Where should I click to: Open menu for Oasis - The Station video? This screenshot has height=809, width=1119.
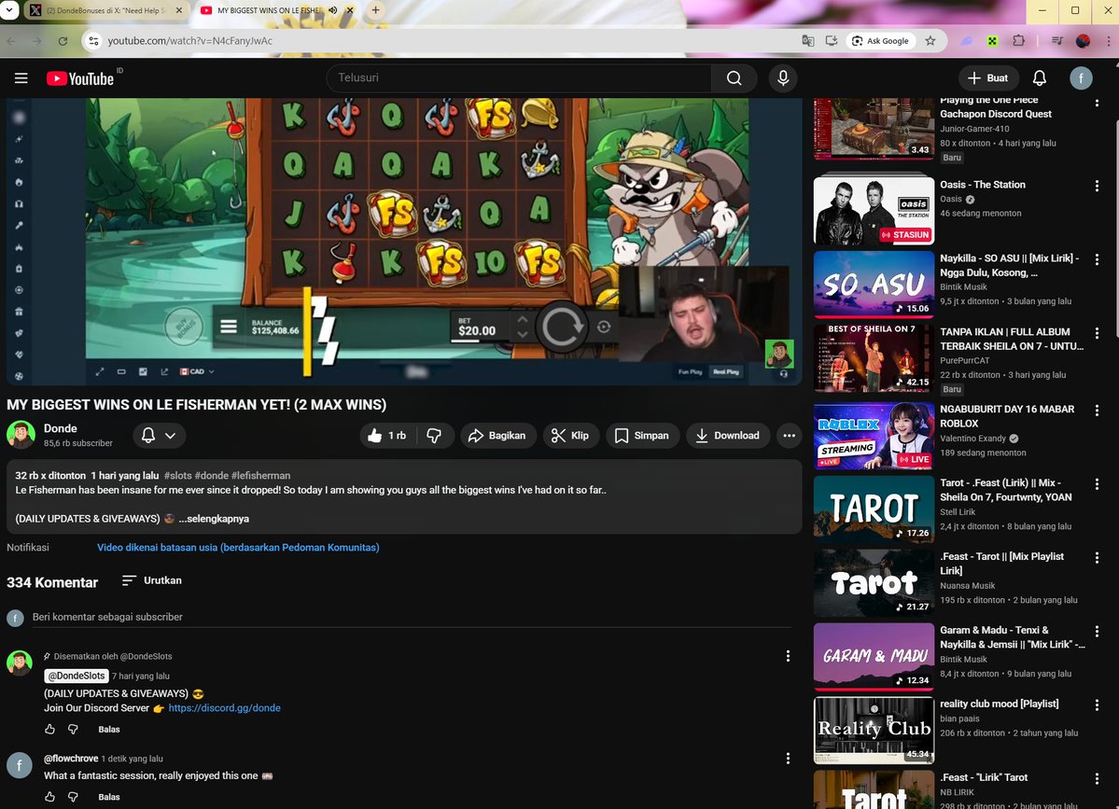pyautogui.click(x=1097, y=187)
